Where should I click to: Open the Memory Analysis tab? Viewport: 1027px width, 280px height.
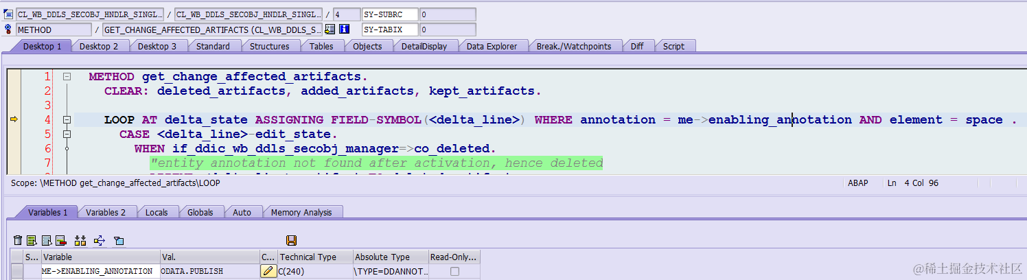point(301,213)
